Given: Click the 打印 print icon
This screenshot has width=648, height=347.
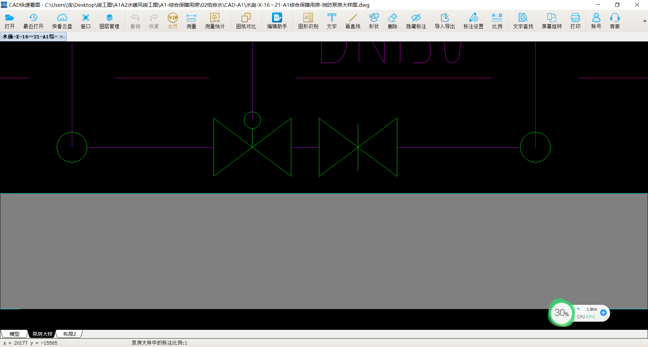Looking at the screenshot, I should [575, 21].
